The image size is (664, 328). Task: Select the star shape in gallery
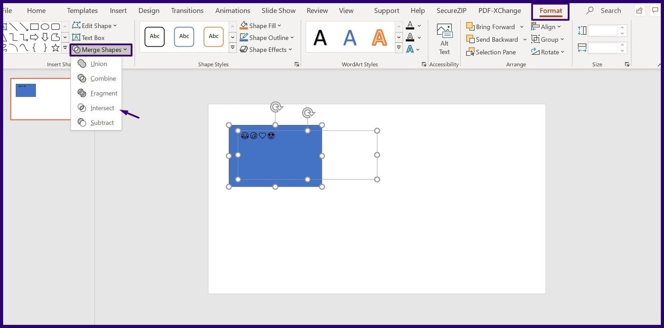[x=55, y=48]
